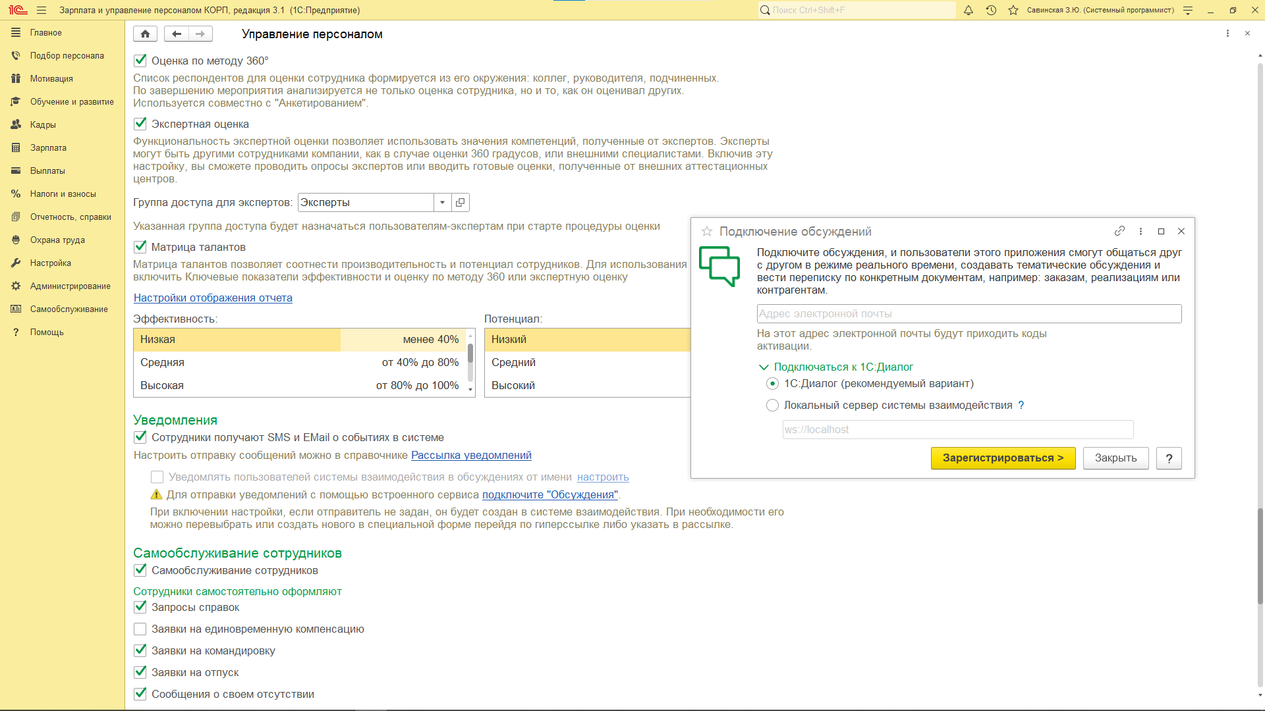
Task: Enable Заявки на единовременную компенсацию checkbox
Action: point(140,629)
